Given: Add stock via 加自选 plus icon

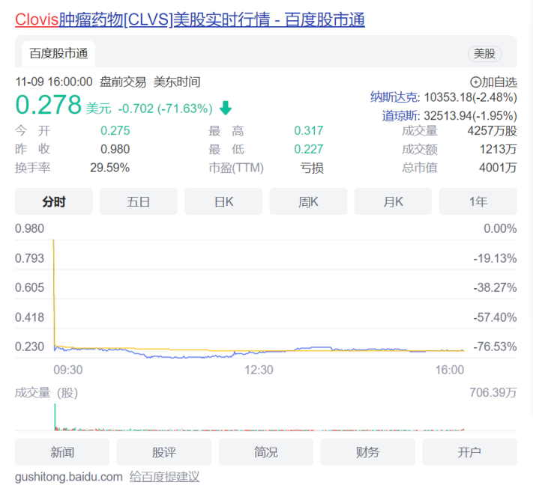Looking at the screenshot, I should (x=475, y=82).
